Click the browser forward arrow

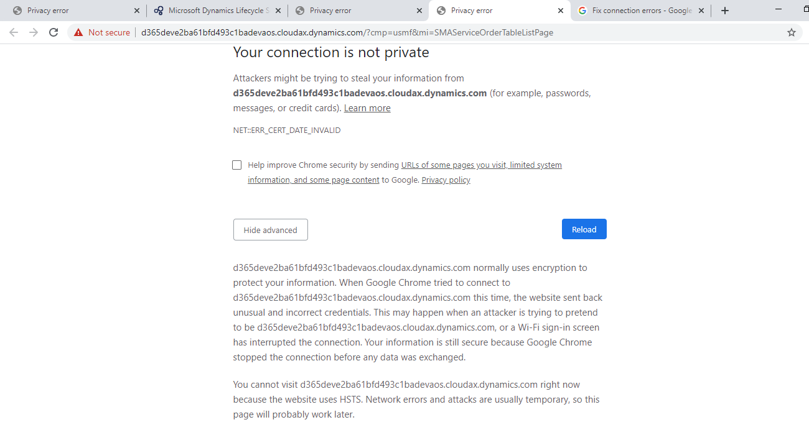(x=34, y=32)
